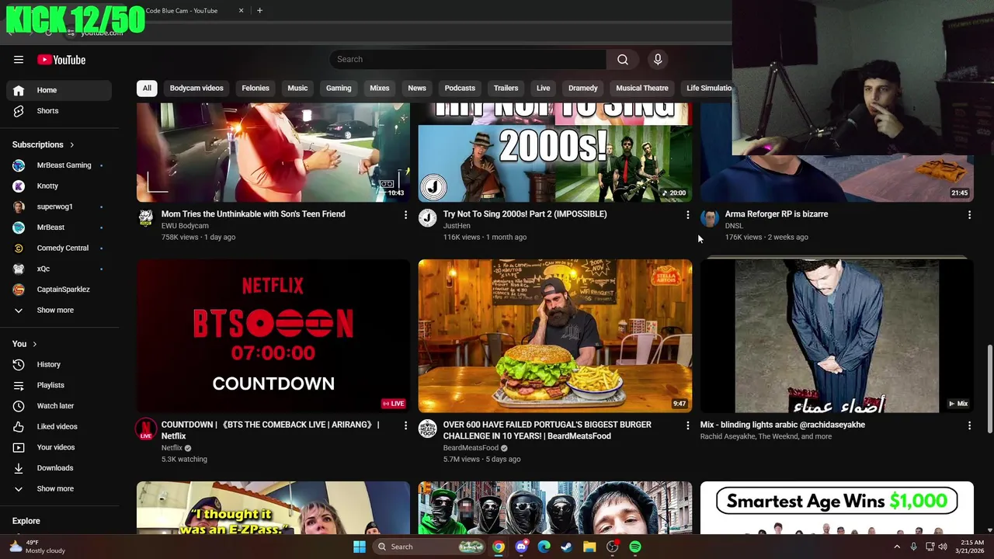This screenshot has width=994, height=559.
Task: Play the Netflix BTS countdown live thumbnail
Action: (x=273, y=335)
